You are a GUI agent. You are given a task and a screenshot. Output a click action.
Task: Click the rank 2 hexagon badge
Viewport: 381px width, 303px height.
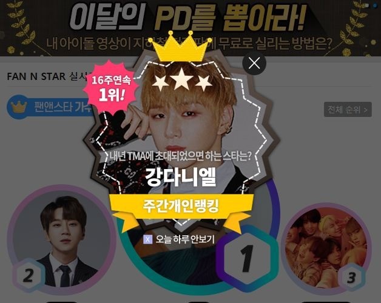click(x=29, y=276)
